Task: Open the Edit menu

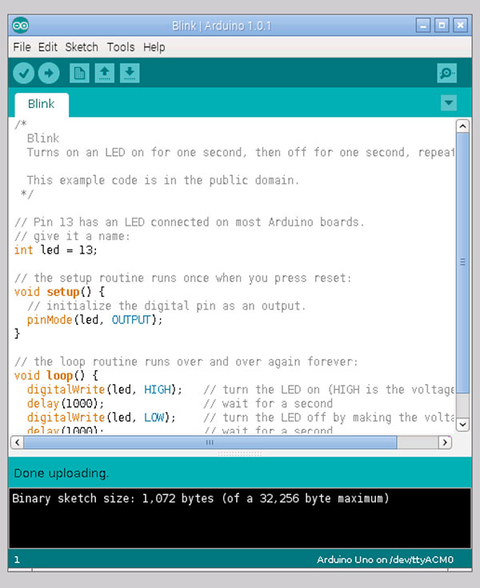Action: click(48, 47)
